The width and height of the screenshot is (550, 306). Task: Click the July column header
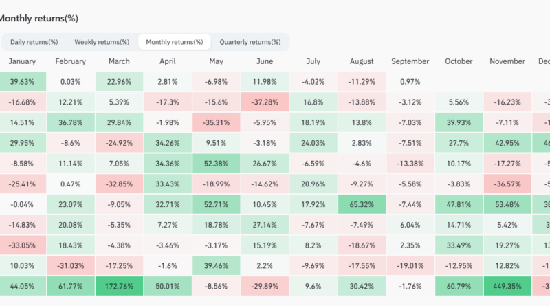point(313,62)
